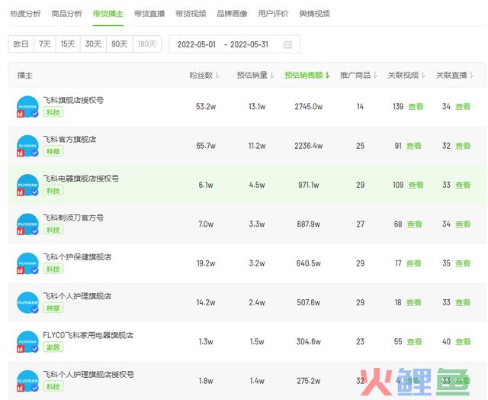The image size is (488, 400).
Task: Choose the 30天 date range
Action: [x=93, y=44]
